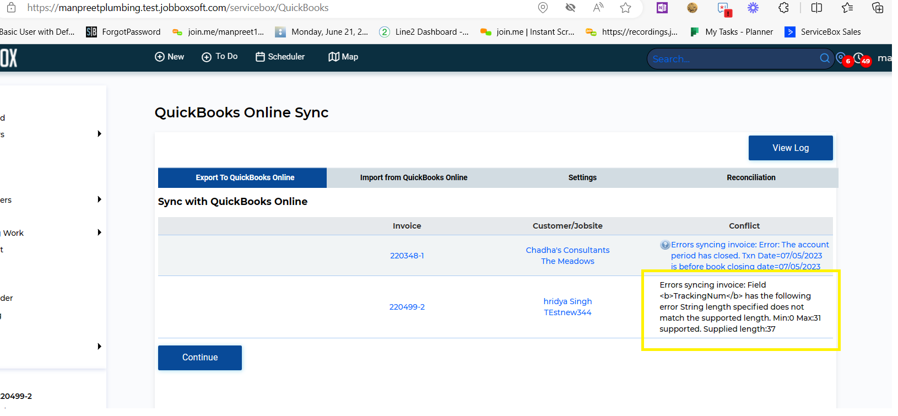Screen dimensions: 898x416
Task: Open The Meadows jobsite link
Action: [567, 261]
